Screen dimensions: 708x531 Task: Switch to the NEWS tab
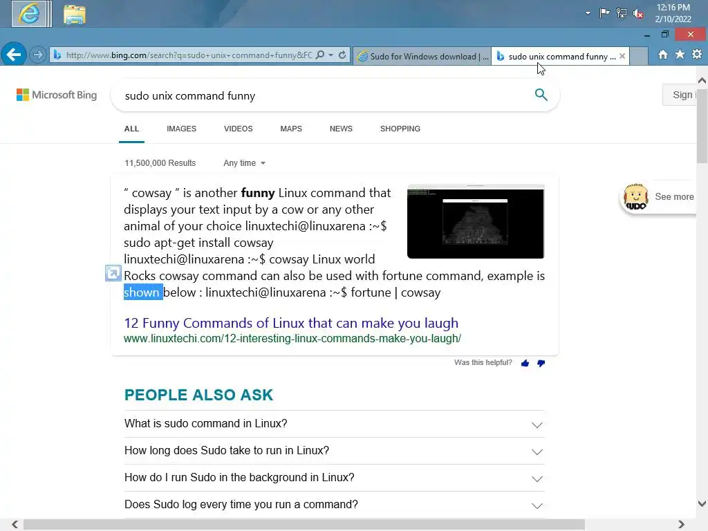pyautogui.click(x=341, y=129)
